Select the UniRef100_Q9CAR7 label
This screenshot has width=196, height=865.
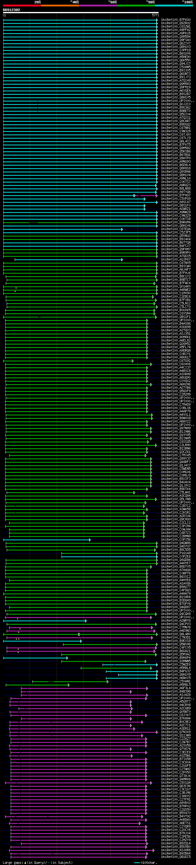[176, 121]
